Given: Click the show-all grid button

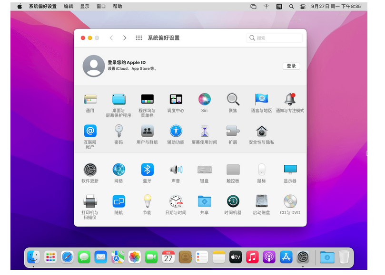Looking at the screenshot, I should click(x=139, y=38).
